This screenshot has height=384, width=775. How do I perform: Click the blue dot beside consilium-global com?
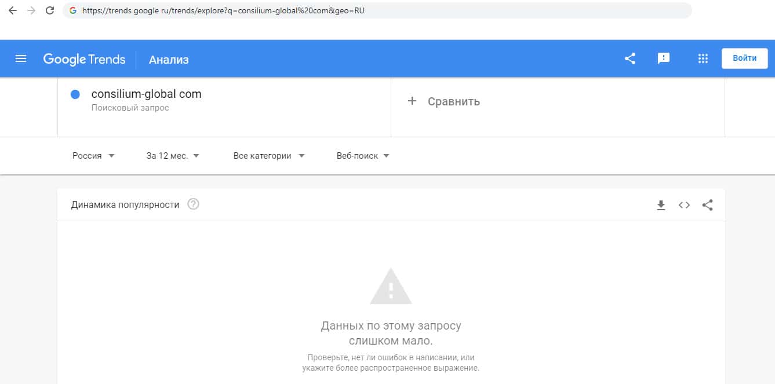[x=75, y=94]
